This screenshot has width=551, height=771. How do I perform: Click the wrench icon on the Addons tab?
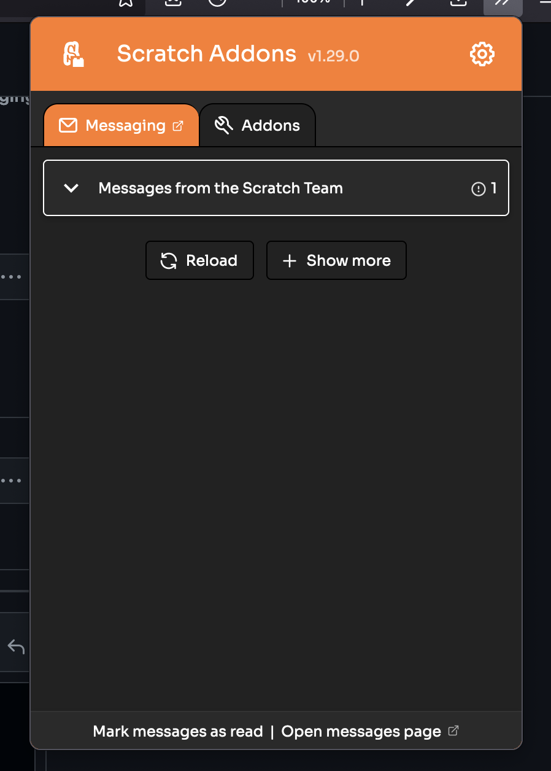[x=224, y=125]
